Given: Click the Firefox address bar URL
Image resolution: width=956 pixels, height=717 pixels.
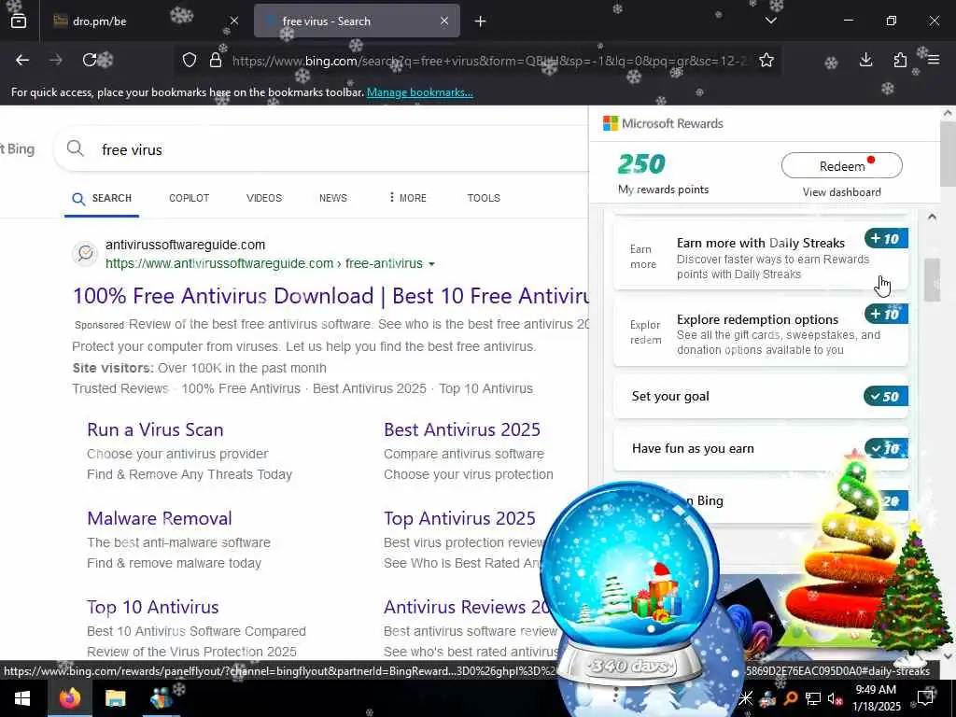Looking at the screenshot, I should coord(489,61).
